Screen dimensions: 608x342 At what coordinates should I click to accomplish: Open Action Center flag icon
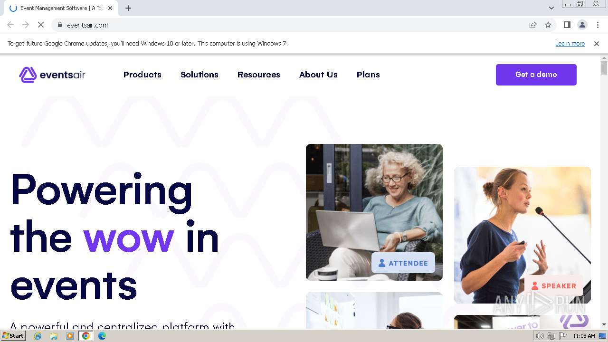(563, 336)
